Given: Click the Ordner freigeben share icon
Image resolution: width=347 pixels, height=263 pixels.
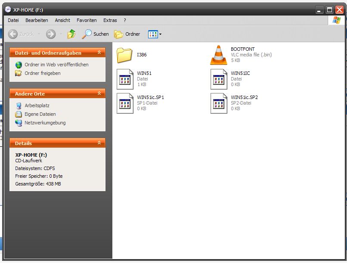Looking at the screenshot, I should (x=19, y=73).
